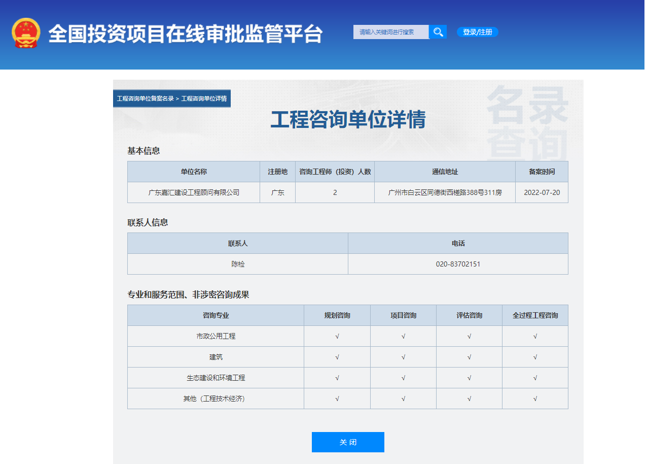This screenshot has width=646, height=464.
Task: Select the engineer count value 2
Action: click(335, 193)
